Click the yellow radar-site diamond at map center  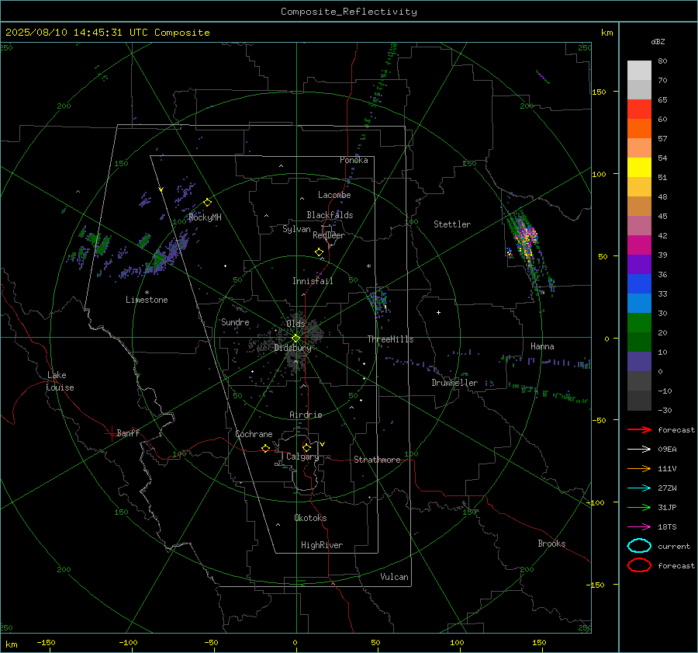click(295, 339)
